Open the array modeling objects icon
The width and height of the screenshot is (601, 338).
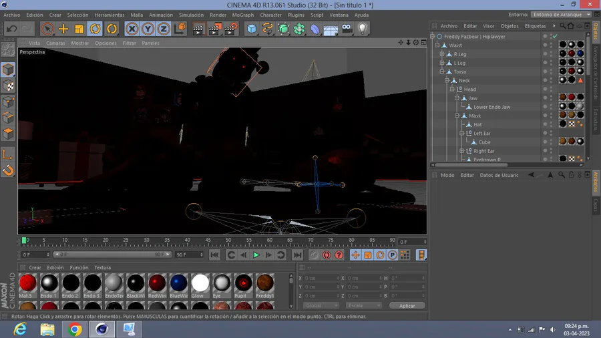pyautogui.click(x=299, y=29)
